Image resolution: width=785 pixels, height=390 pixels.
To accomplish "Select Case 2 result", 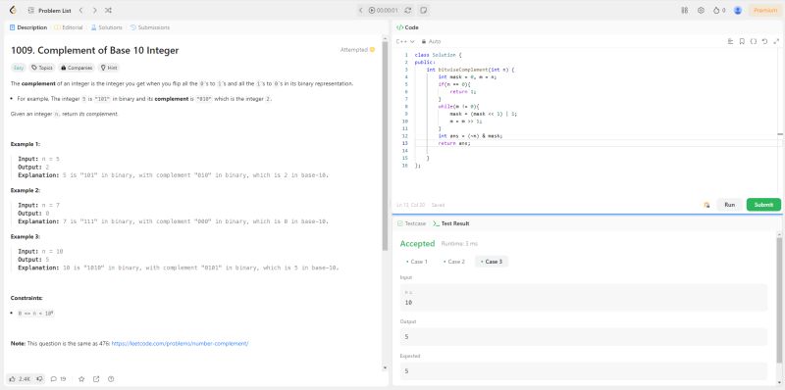I will (454, 262).
